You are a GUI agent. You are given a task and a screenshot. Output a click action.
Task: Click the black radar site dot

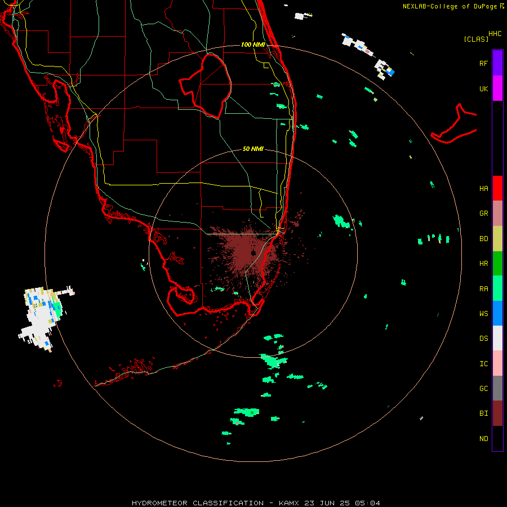coord(253,253)
